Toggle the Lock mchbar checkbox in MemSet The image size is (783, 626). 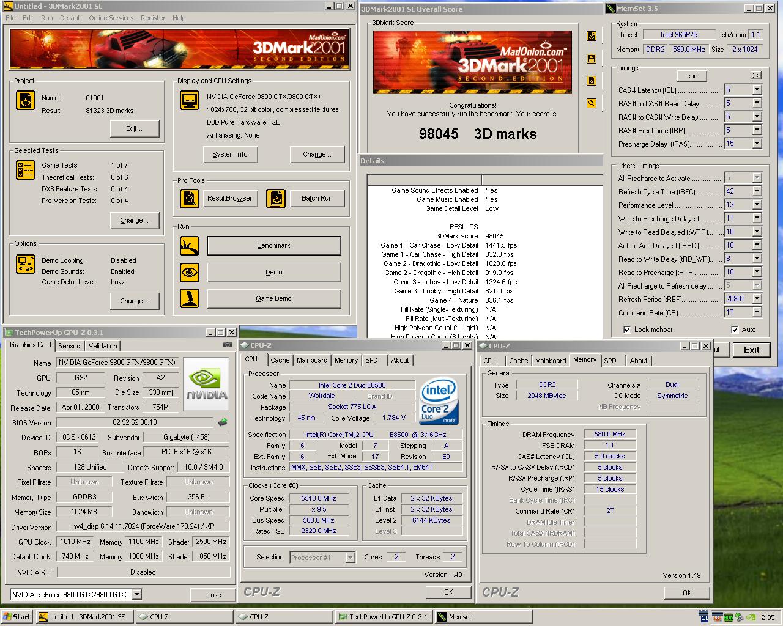click(x=627, y=330)
